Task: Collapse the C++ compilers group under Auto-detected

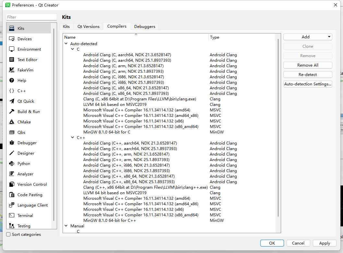Action: coord(73,137)
